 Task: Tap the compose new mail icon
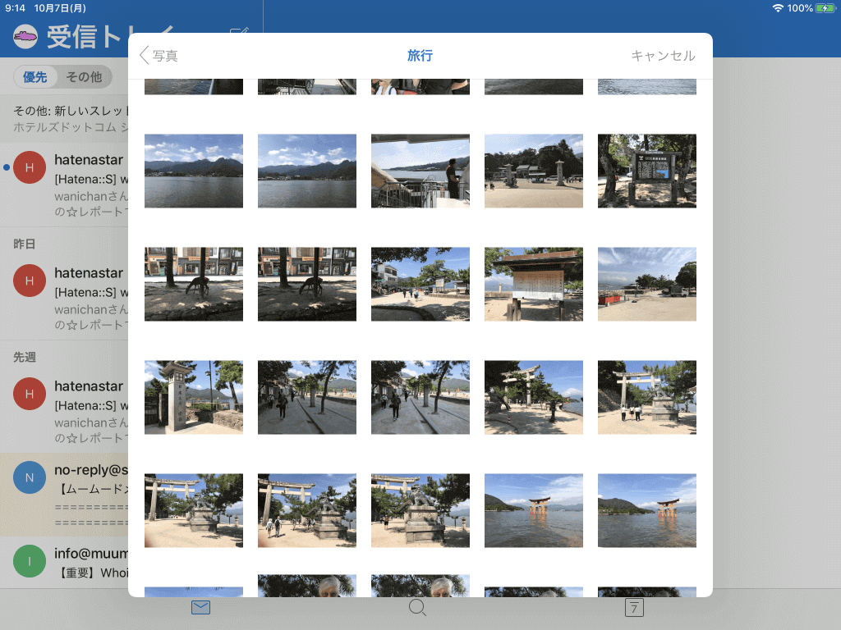239,32
